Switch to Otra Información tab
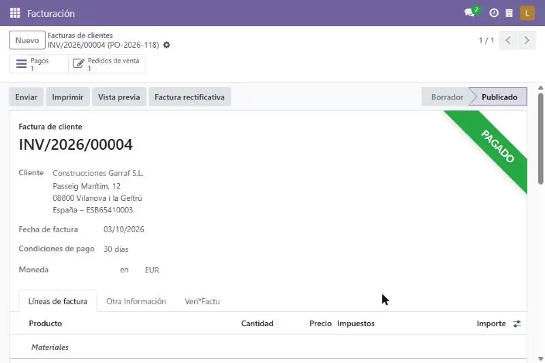Viewport: 545px width, 363px height. pyautogui.click(x=136, y=301)
